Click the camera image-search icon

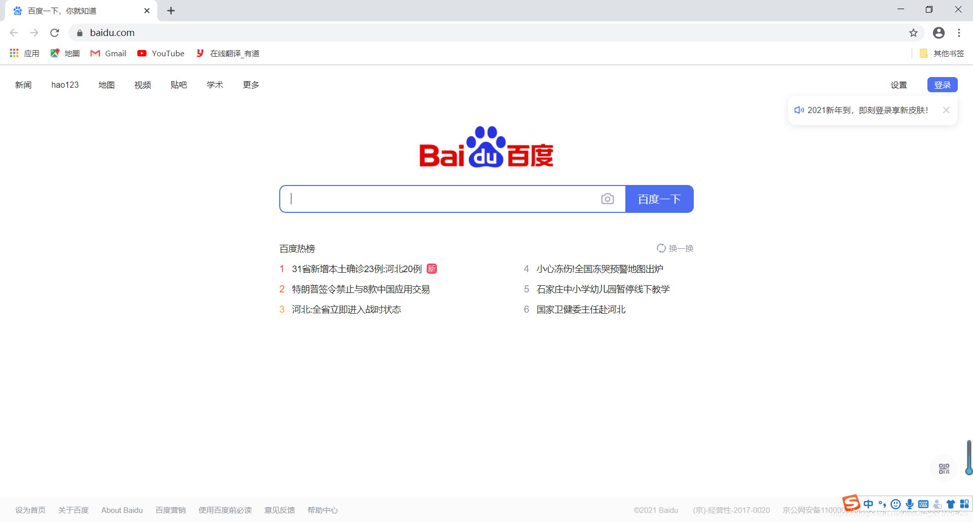point(607,199)
